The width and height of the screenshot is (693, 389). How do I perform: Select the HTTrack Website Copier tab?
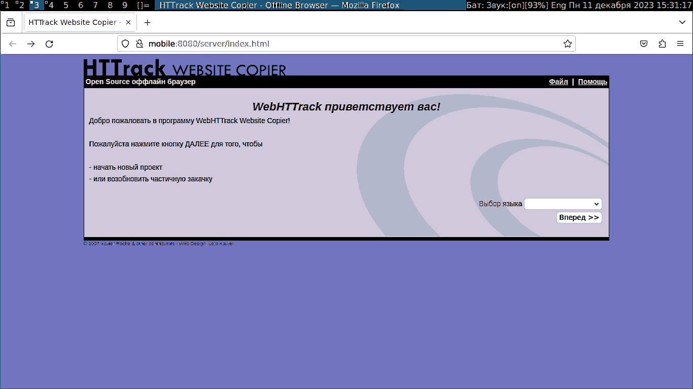(75, 23)
